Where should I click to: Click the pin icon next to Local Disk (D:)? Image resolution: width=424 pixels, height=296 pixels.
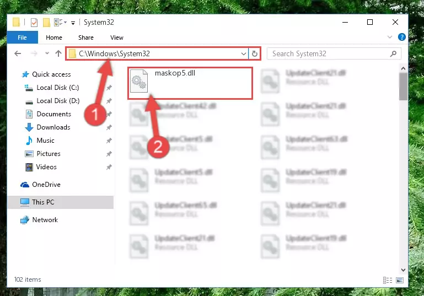point(109,101)
